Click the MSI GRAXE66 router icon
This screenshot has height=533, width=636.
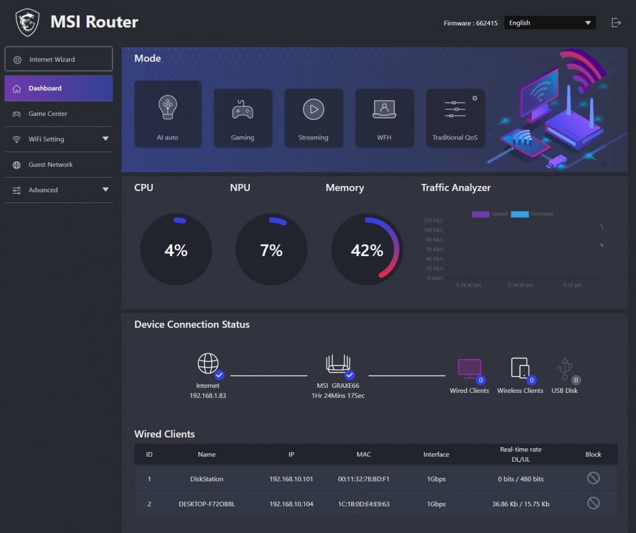click(x=338, y=364)
